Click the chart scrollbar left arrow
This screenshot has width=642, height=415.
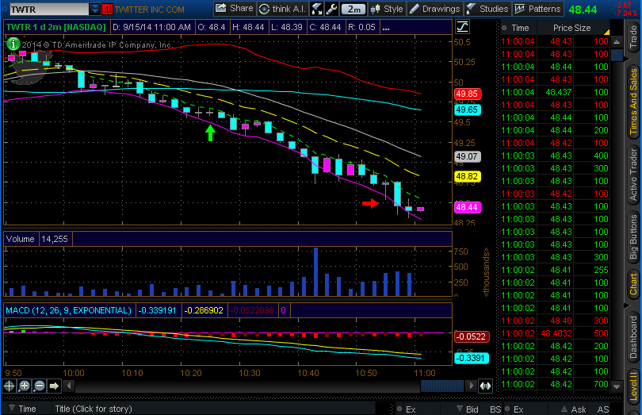tap(69, 386)
